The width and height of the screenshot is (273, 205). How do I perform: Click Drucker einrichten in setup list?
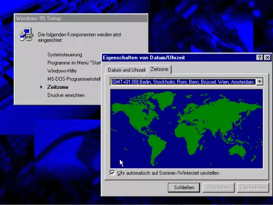tap(66, 95)
